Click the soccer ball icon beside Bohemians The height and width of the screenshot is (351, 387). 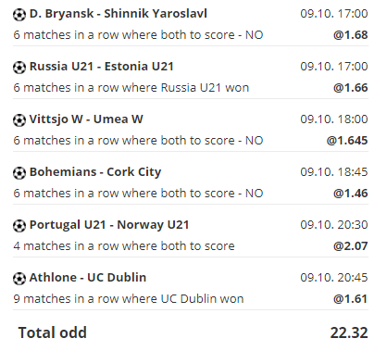pyautogui.click(x=19, y=173)
